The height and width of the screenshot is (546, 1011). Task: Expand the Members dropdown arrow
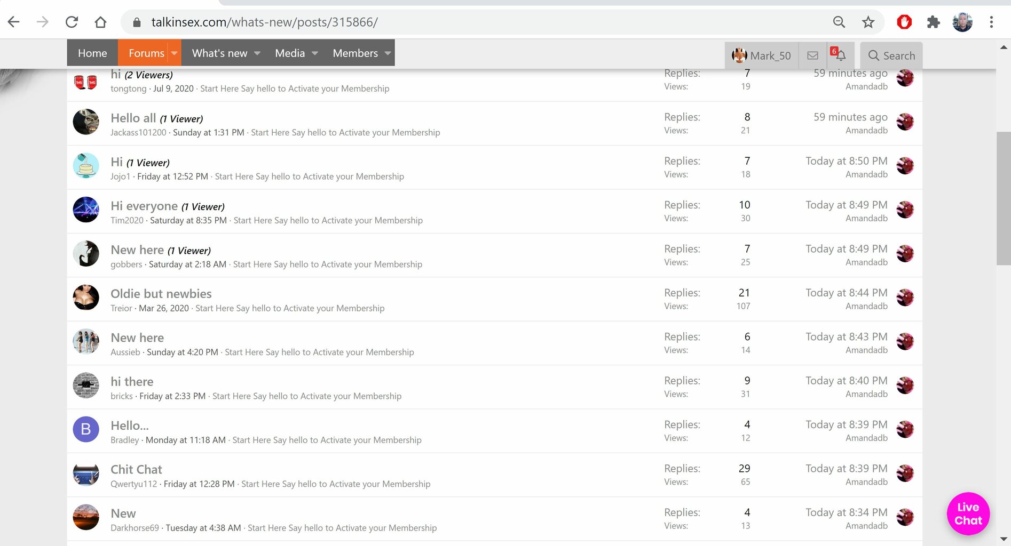click(x=388, y=53)
